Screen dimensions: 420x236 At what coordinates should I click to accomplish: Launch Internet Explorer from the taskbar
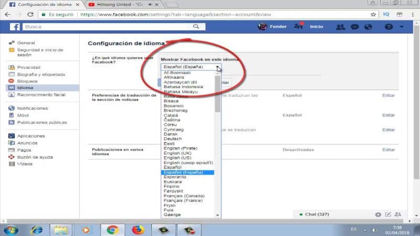pos(36,230)
